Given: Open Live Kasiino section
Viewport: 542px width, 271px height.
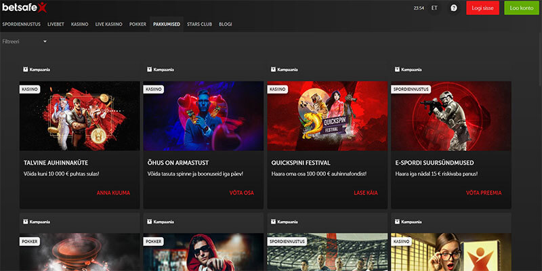Looking at the screenshot, I should [x=108, y=24].
